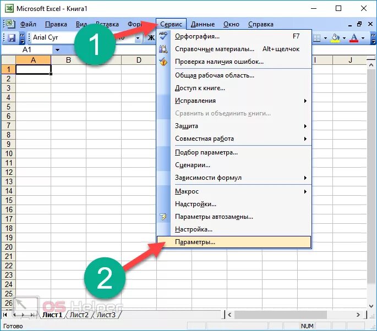
Task: Choose Настройка... menu entry
Action: [x=234, y=229]
